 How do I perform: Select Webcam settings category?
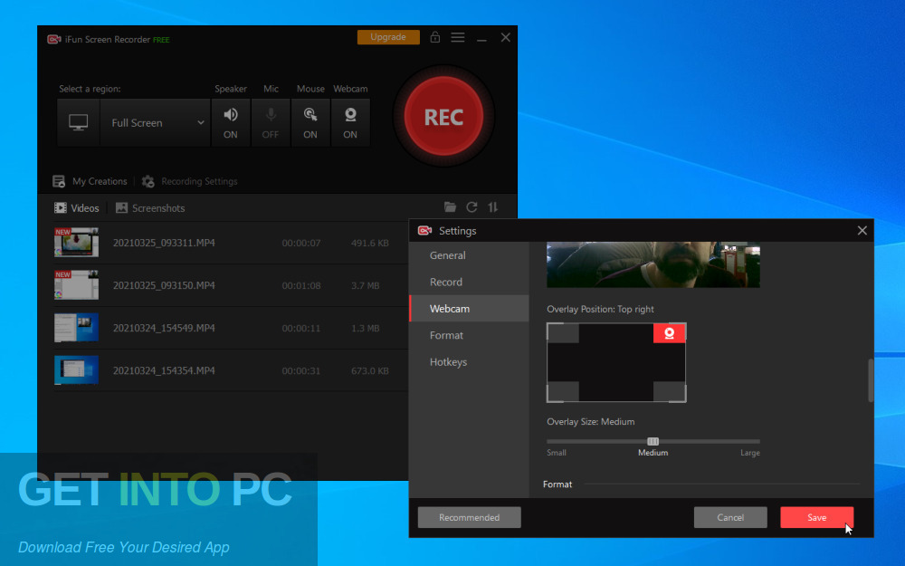(469, 309)
